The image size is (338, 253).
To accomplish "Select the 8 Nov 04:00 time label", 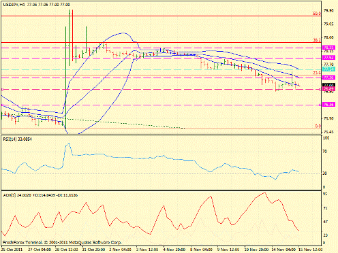I will coord(201,250).
